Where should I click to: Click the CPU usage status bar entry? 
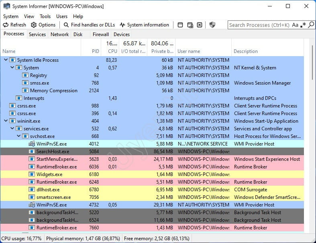pos(21,239)
